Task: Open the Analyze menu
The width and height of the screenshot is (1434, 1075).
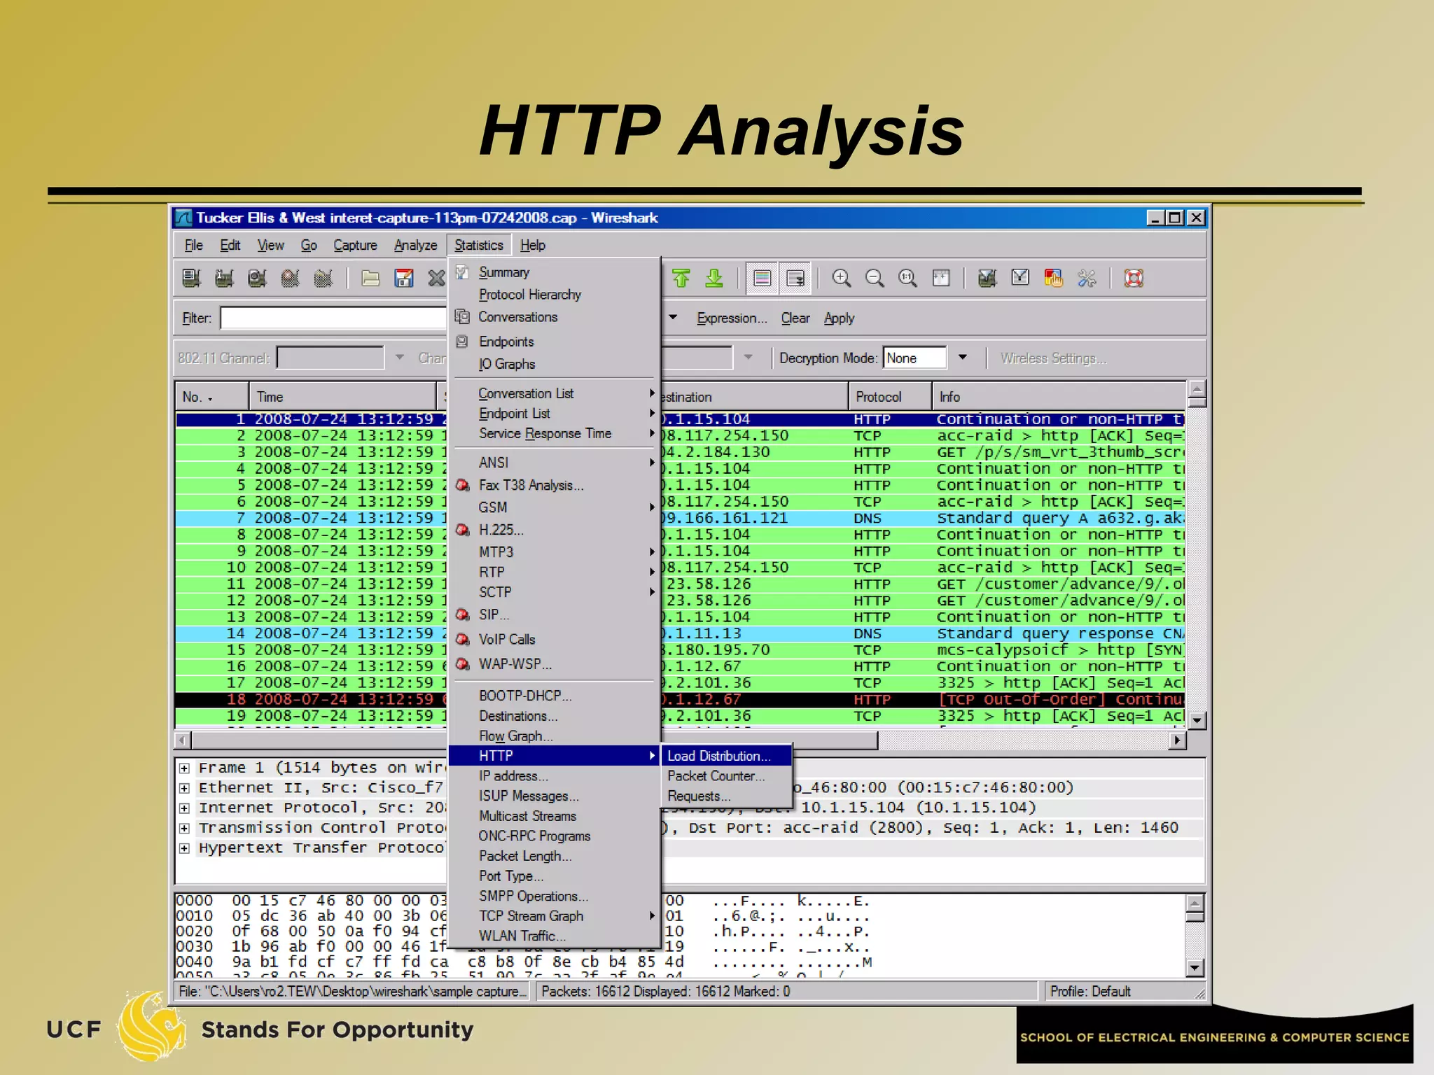Action: [x=415, y=245]
